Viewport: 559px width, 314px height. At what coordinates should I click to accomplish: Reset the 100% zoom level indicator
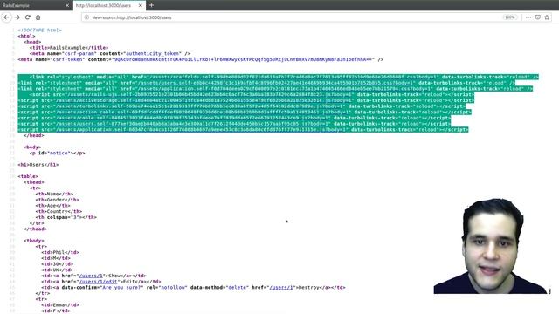510,17
